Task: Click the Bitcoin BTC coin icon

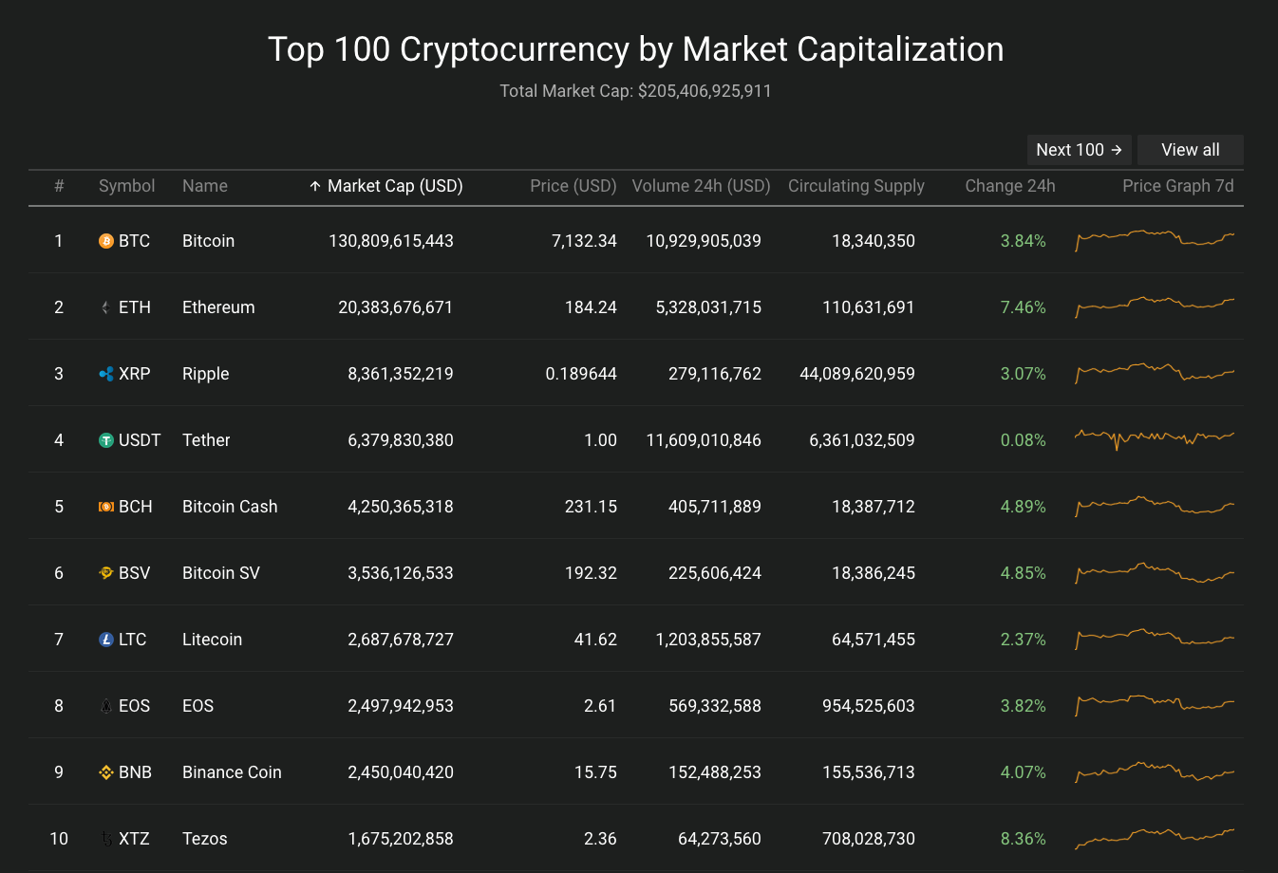Action: (x=106, y=241)
